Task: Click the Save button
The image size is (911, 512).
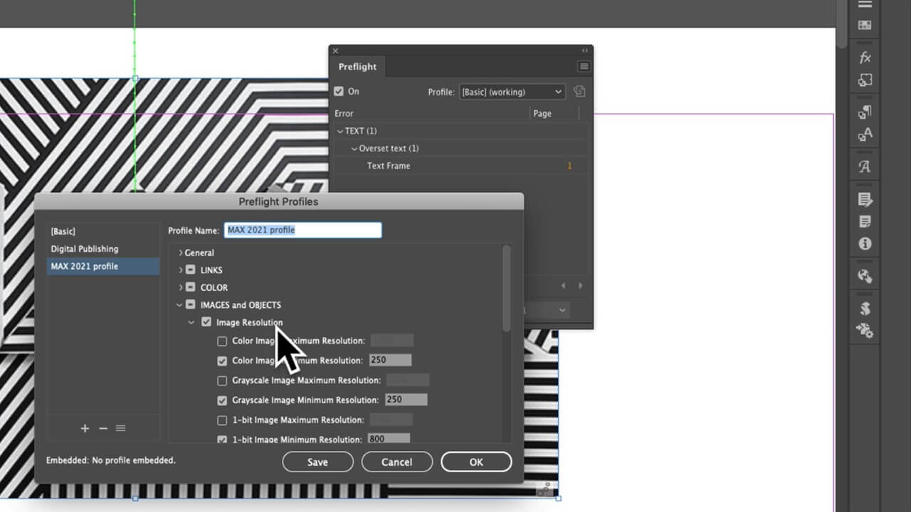Action: click(317, 462)
